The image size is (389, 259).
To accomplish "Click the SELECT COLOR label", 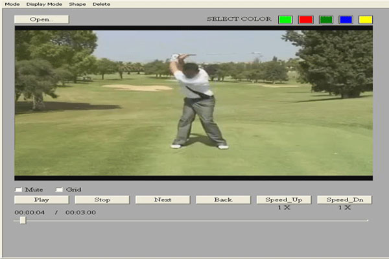I will pyautogui.click(x=239, y=19).
